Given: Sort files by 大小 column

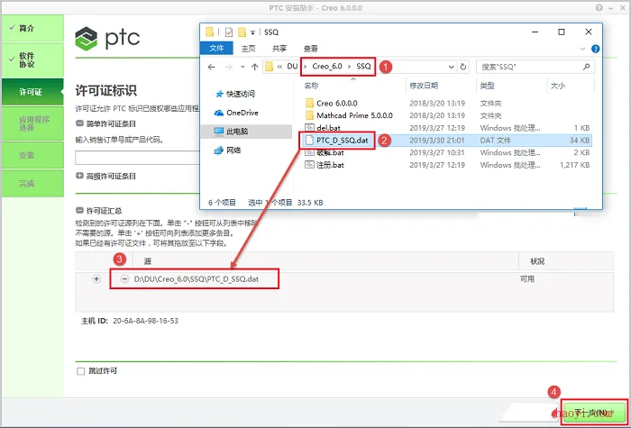Looking at the screenshot, I should click(x=558, y=86).
